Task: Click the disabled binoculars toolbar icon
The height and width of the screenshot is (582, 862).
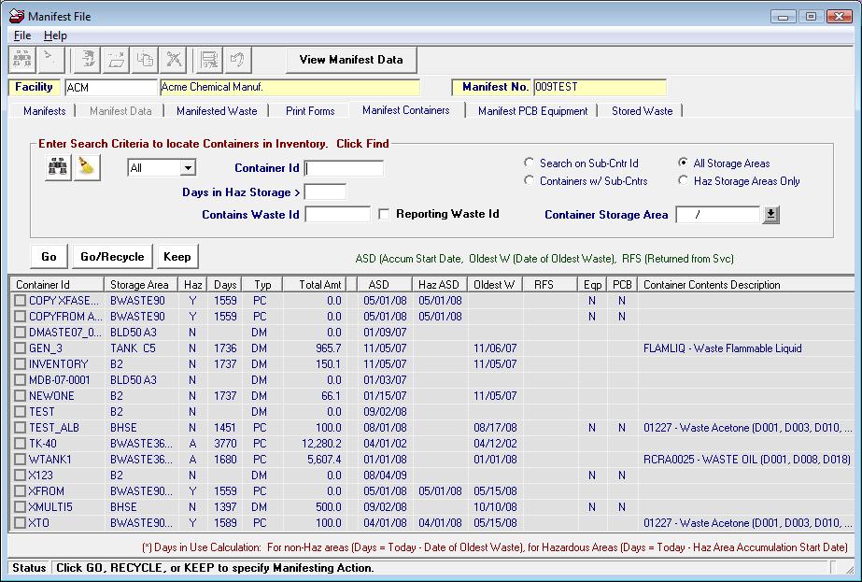Action: [22, 60]
